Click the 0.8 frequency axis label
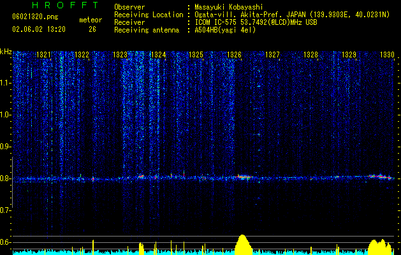 (x=5, y=178)
